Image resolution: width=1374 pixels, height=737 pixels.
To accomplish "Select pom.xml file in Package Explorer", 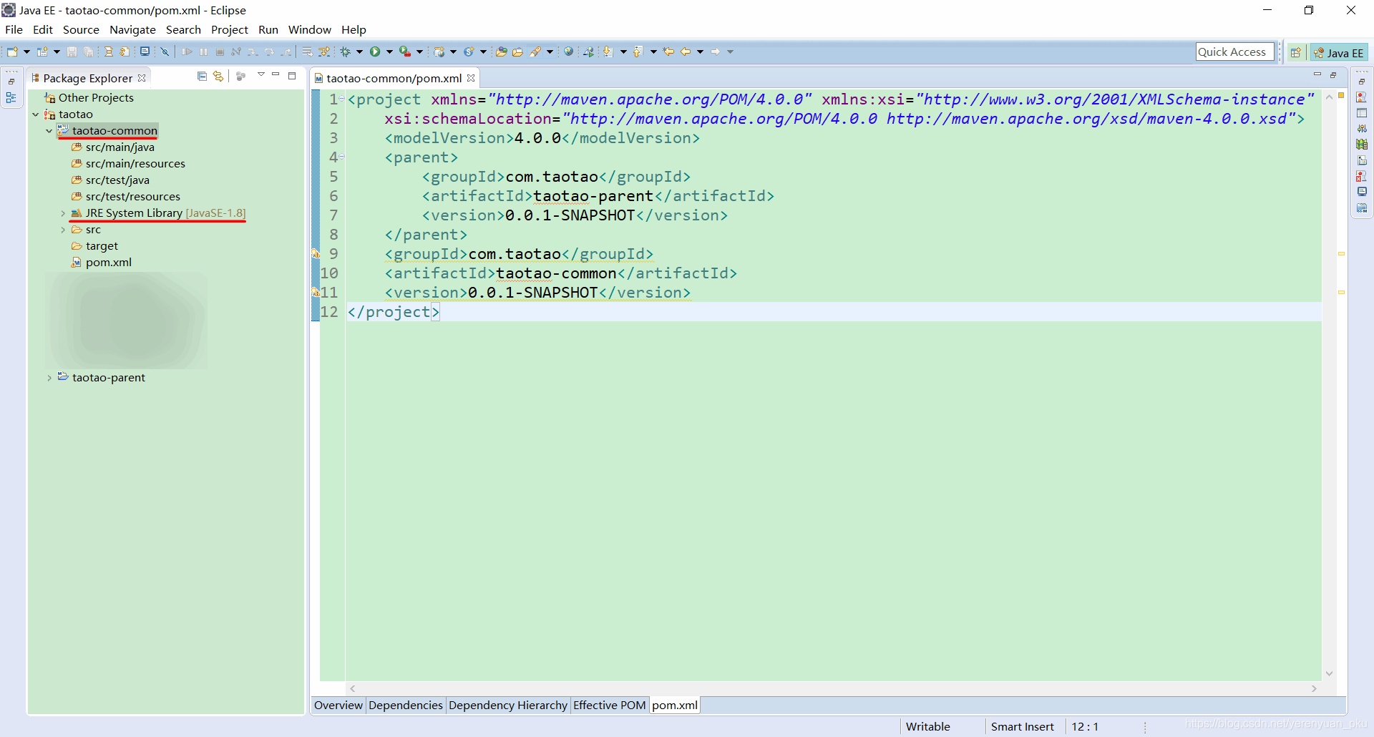I will tap(102, 263).
